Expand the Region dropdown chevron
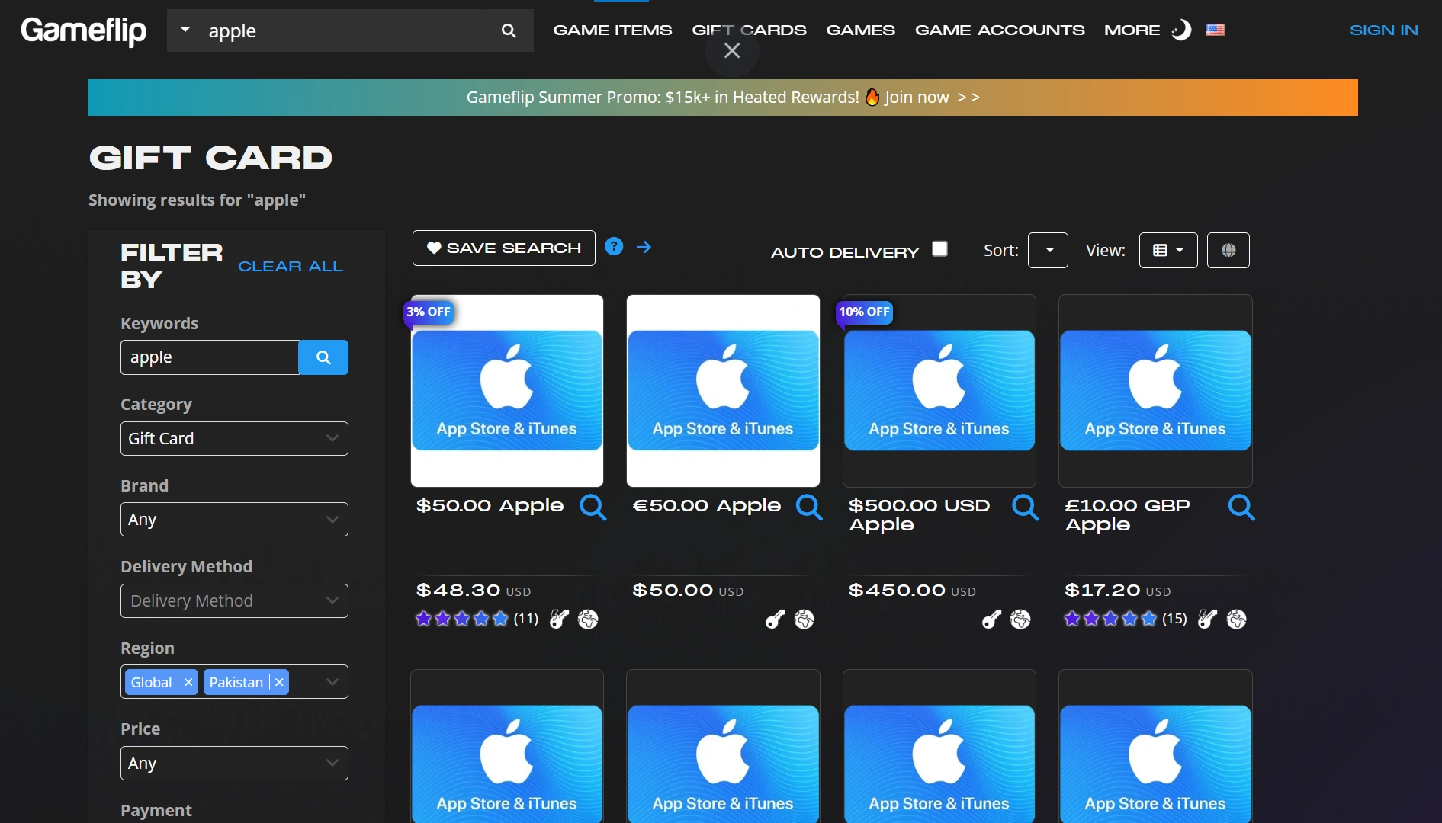 332,682
